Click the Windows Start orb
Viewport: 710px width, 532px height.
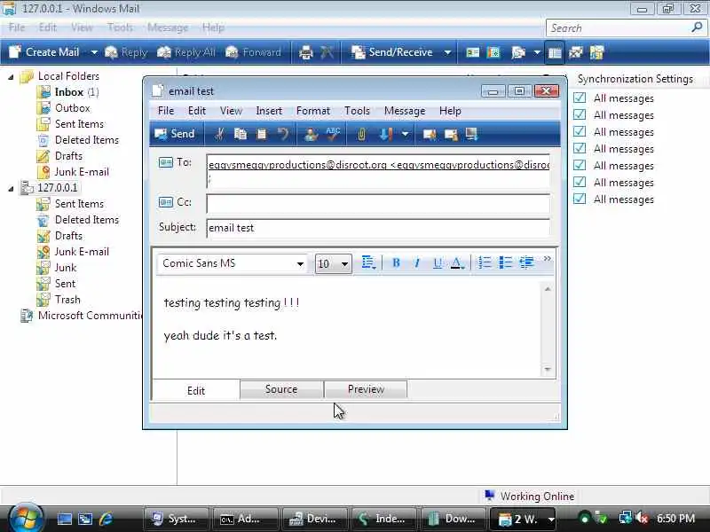26,518
